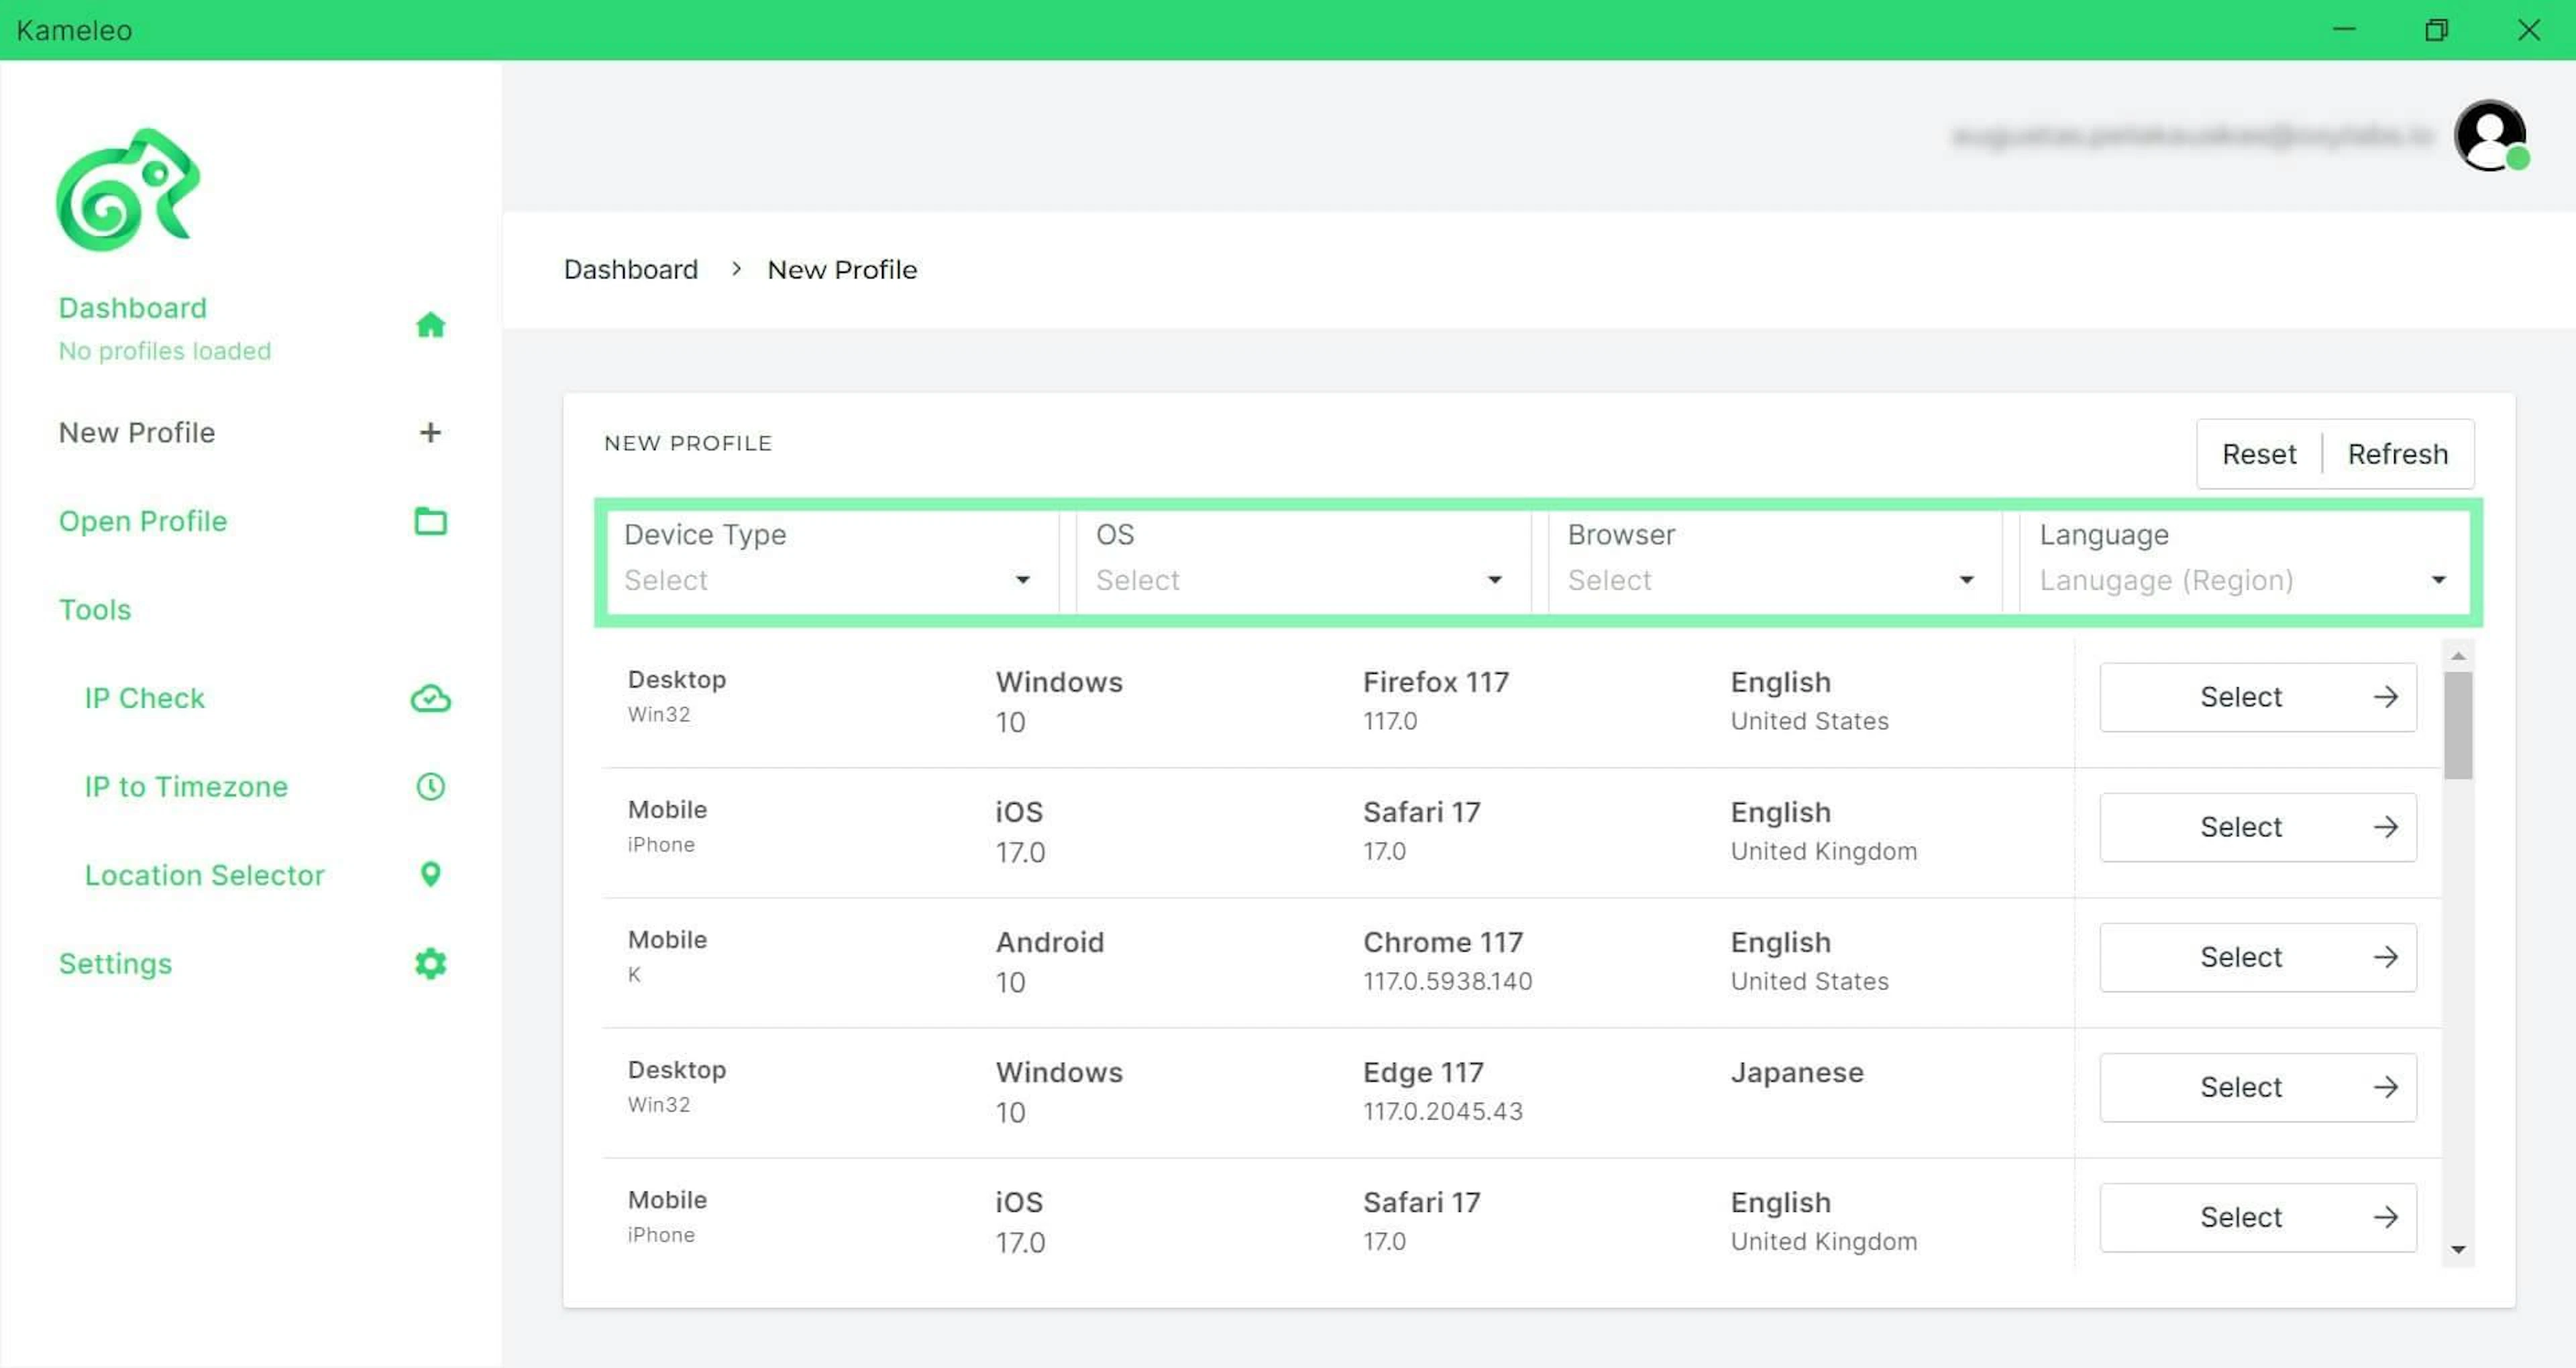
Task: Go to New Profile in sidebar
Action: tap(137, 432)
